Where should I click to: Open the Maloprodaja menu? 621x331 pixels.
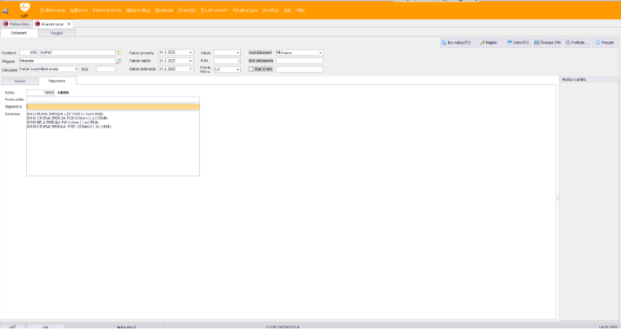138,10
